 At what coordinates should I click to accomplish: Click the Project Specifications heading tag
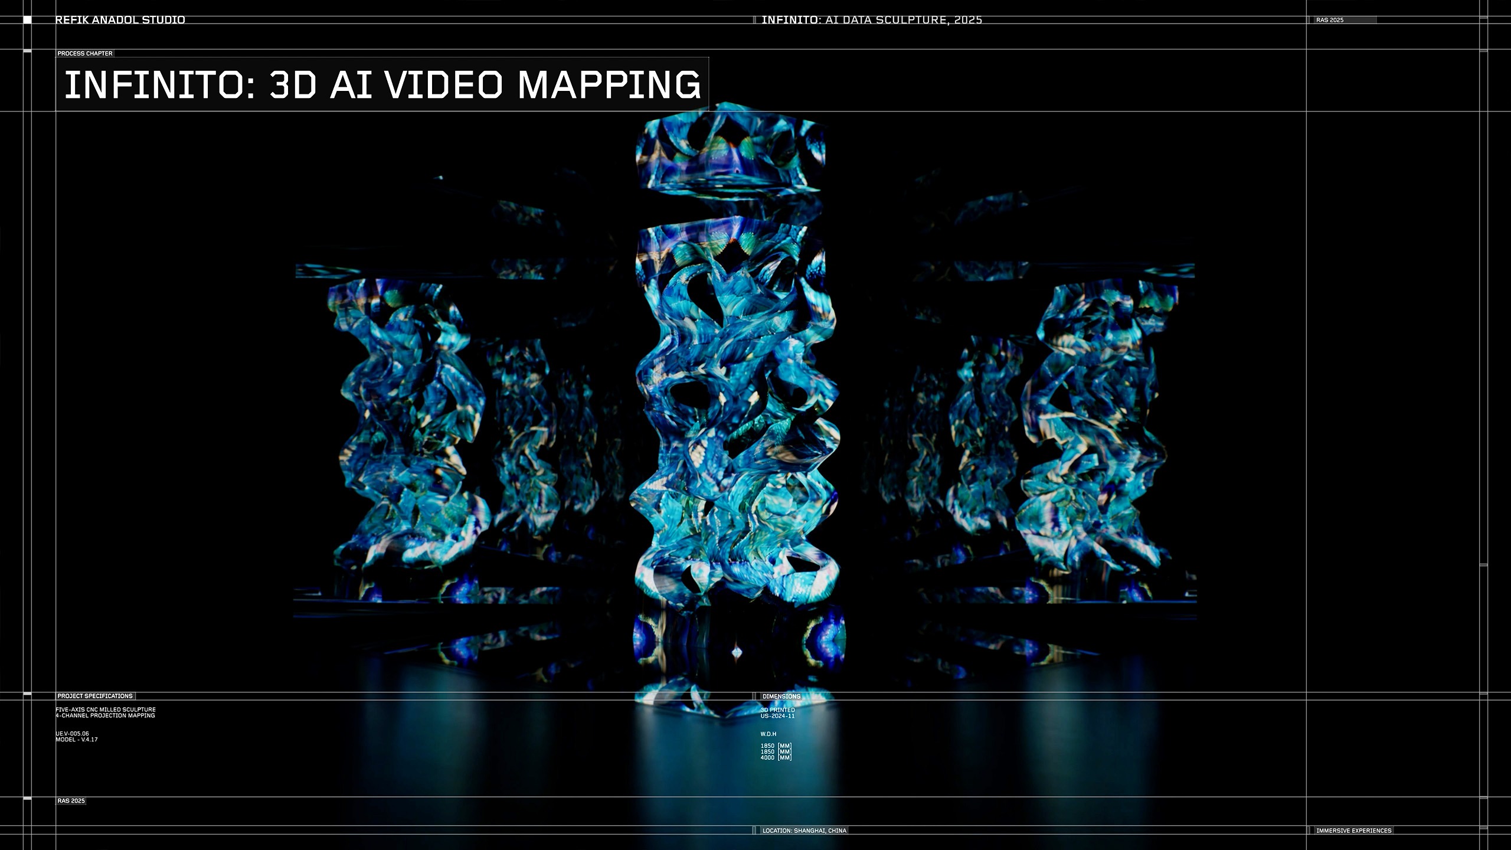(x=95, y=696)
